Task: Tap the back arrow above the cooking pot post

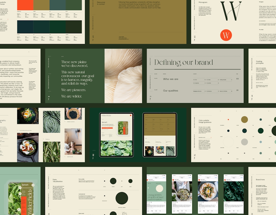Action: click(x=173, y=178)
